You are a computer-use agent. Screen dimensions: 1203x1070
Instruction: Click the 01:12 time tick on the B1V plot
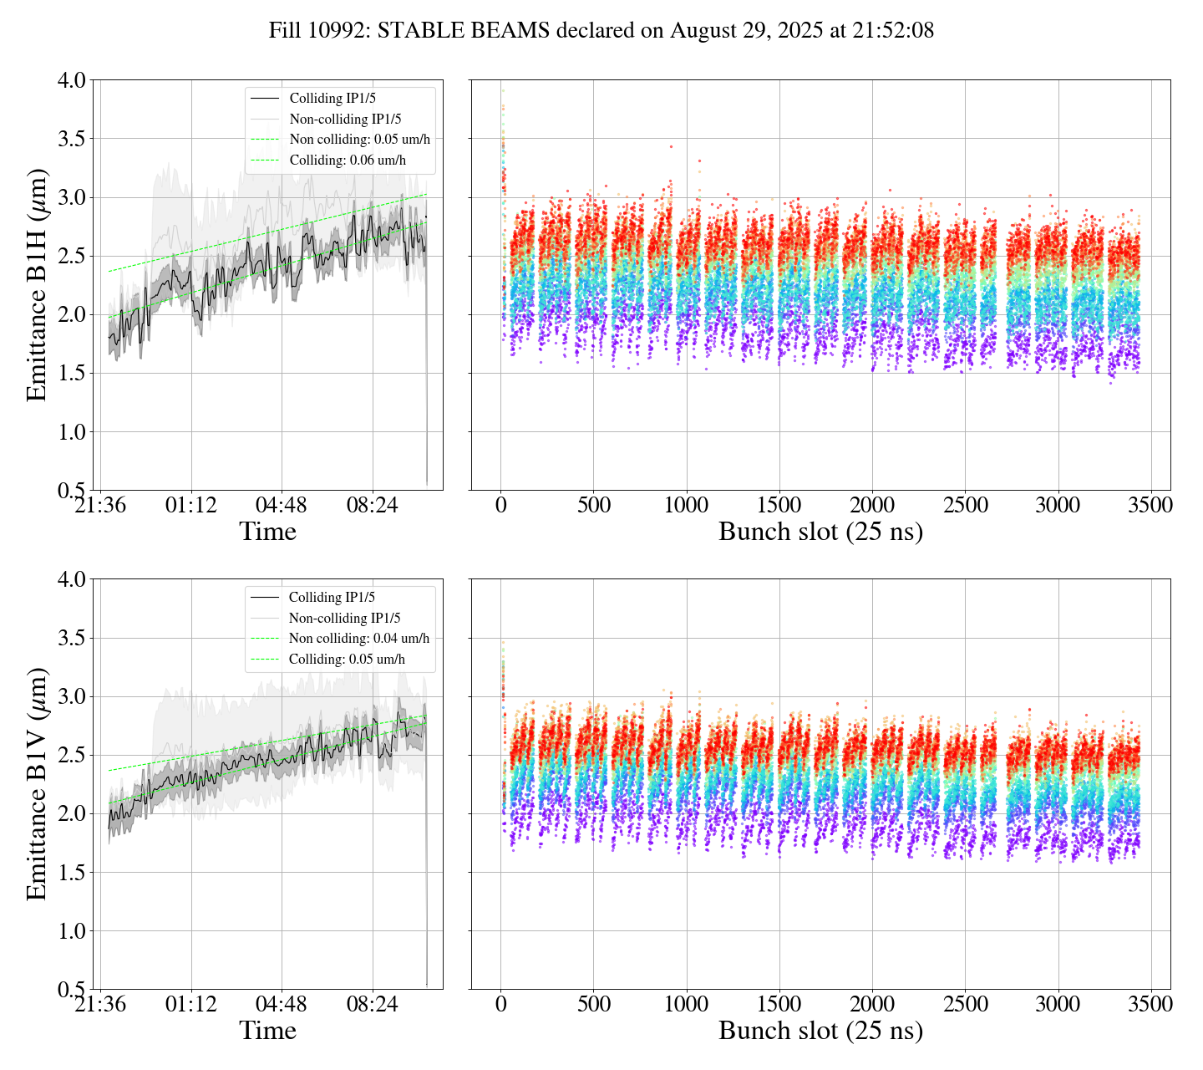[191, 1004]
